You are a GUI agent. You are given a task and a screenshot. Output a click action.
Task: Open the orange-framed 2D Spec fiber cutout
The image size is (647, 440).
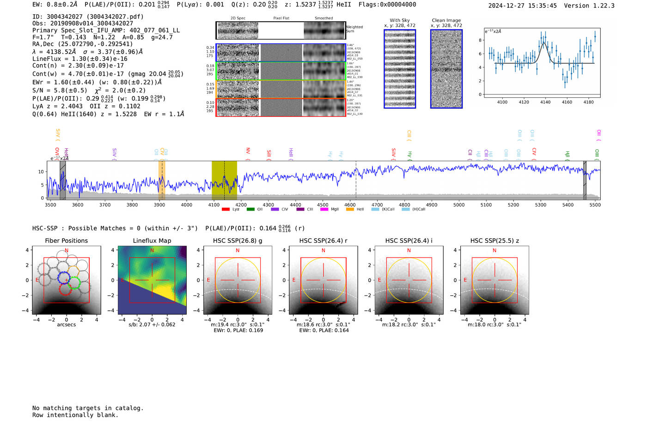[x=238, y=89]
